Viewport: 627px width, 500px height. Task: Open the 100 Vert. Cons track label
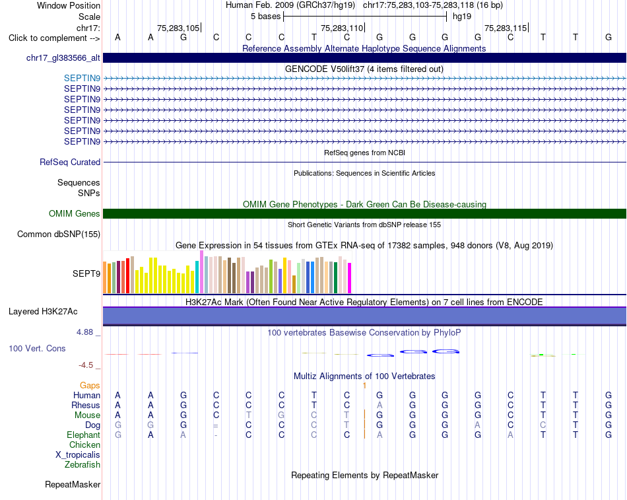(x=37, y=348)
